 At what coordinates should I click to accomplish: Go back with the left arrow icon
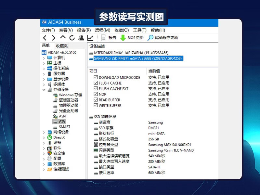(45, 38)
